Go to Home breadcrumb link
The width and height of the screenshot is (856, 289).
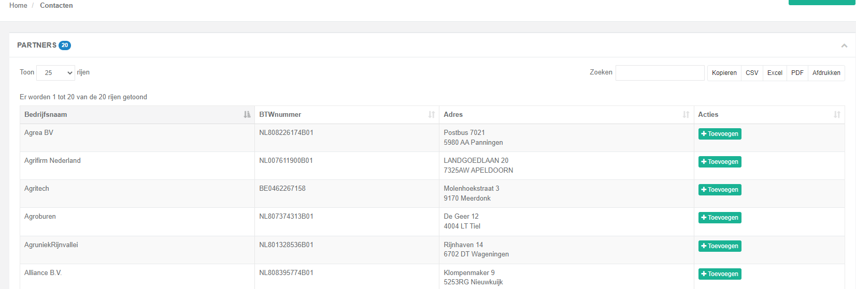click(x=18, y=5)
